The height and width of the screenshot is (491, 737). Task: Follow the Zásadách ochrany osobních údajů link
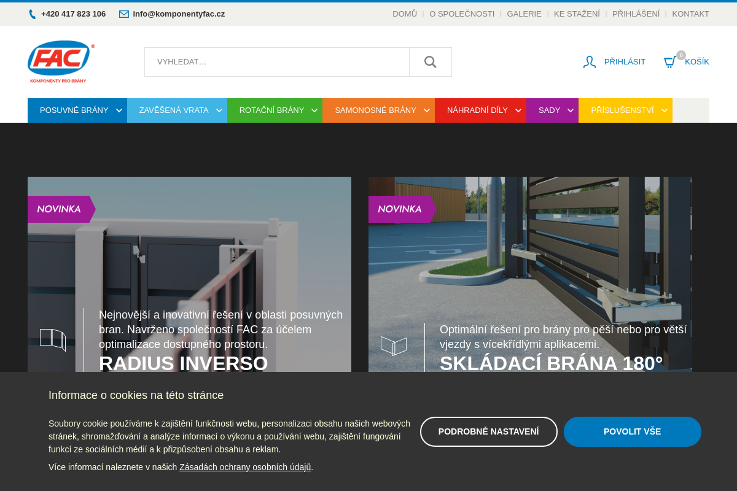(x=245, y=467)
